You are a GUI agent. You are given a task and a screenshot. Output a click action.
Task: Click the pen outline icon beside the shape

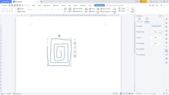75,47
